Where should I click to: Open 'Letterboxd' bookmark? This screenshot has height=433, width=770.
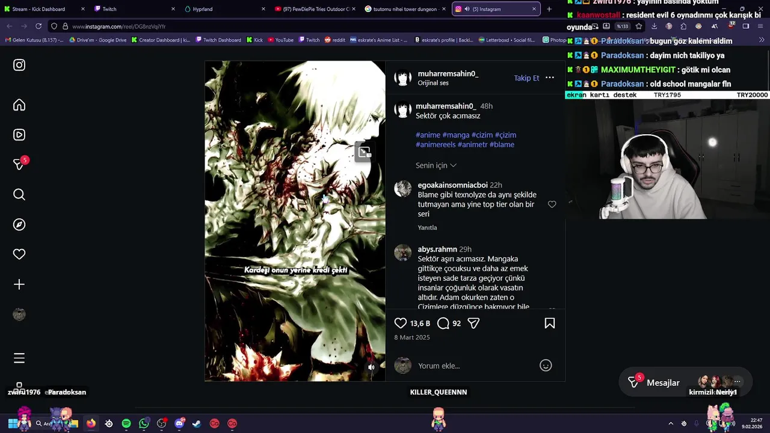tap(507, 40)
